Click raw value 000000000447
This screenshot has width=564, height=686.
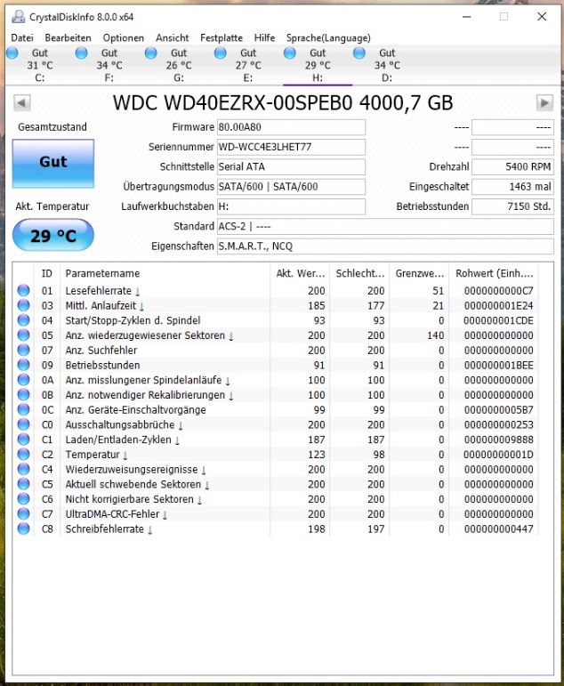[x=498, y=529]
